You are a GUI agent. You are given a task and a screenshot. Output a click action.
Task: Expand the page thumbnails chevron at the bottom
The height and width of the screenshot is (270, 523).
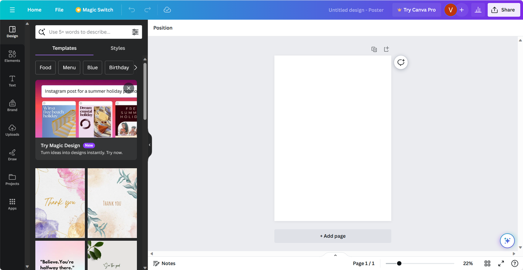pos(335,255)
